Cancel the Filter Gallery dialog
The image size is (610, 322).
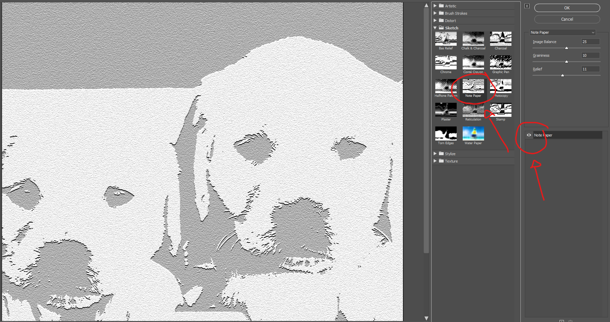(567, 19)
